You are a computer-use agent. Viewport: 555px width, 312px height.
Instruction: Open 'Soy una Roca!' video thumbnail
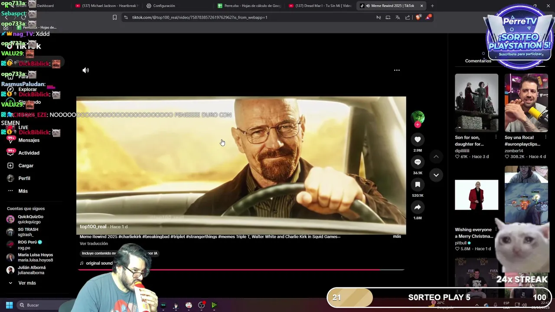526,102
